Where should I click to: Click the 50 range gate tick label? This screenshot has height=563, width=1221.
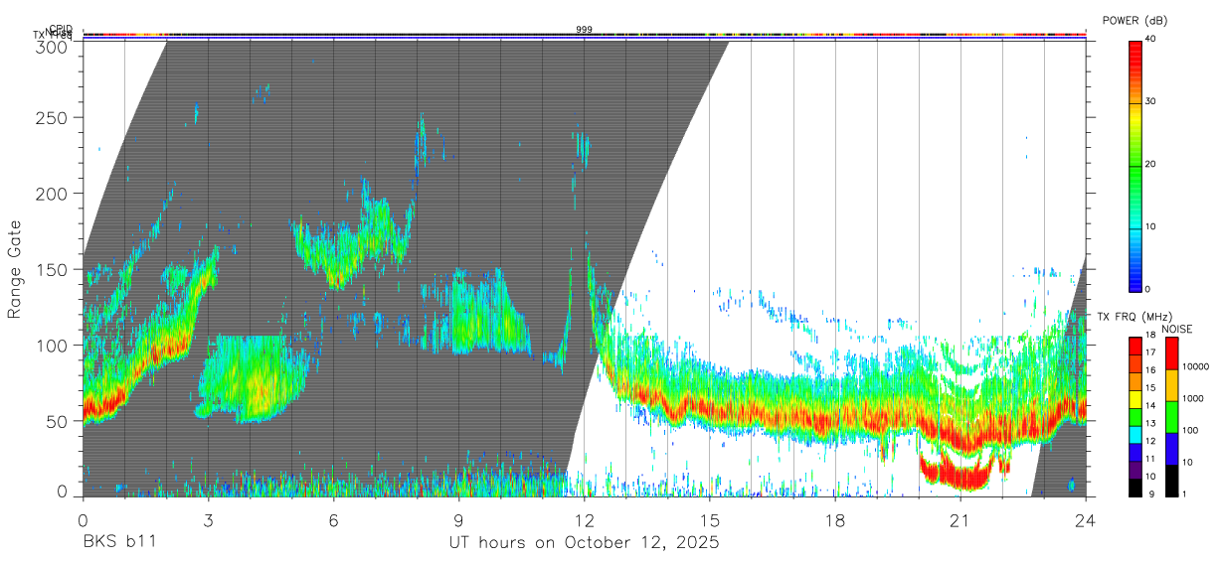pos(58,421)
